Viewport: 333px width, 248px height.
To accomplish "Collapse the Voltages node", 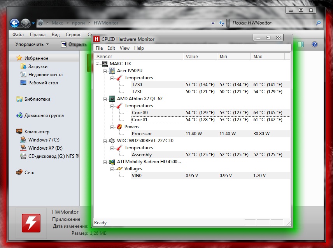I will (112, 169).
